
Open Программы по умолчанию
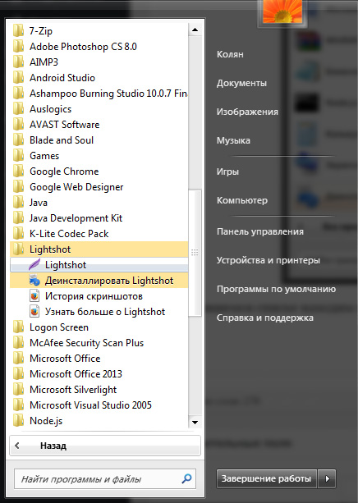pos(276,289)
